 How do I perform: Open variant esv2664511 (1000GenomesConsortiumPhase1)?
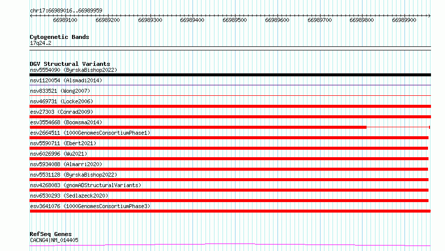(90, 133)
